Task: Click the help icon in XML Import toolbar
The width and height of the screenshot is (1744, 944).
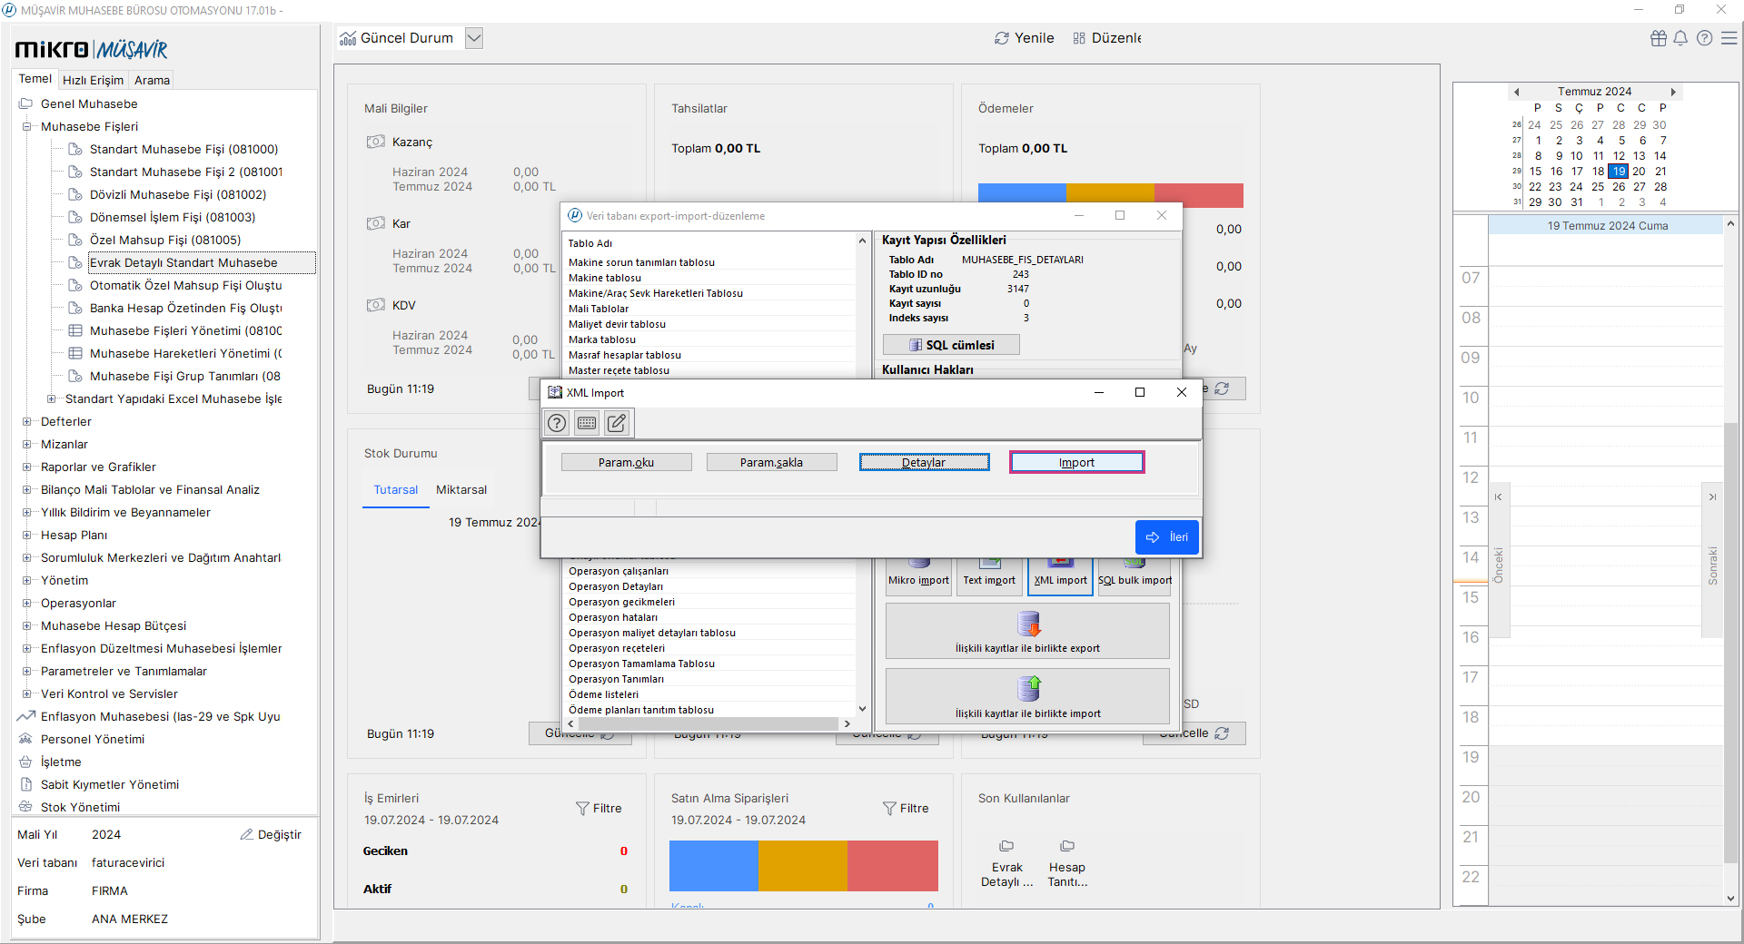Action: 557,423
